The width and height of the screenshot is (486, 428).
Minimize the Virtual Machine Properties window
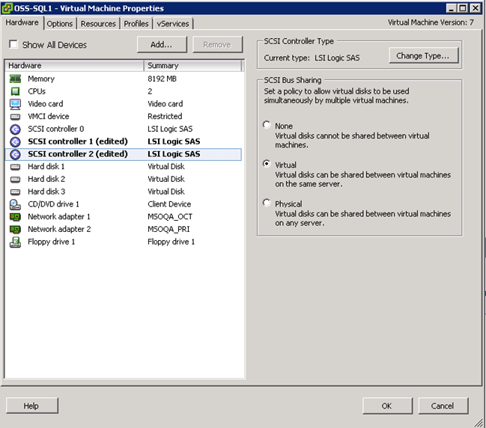tap(452, 8)
